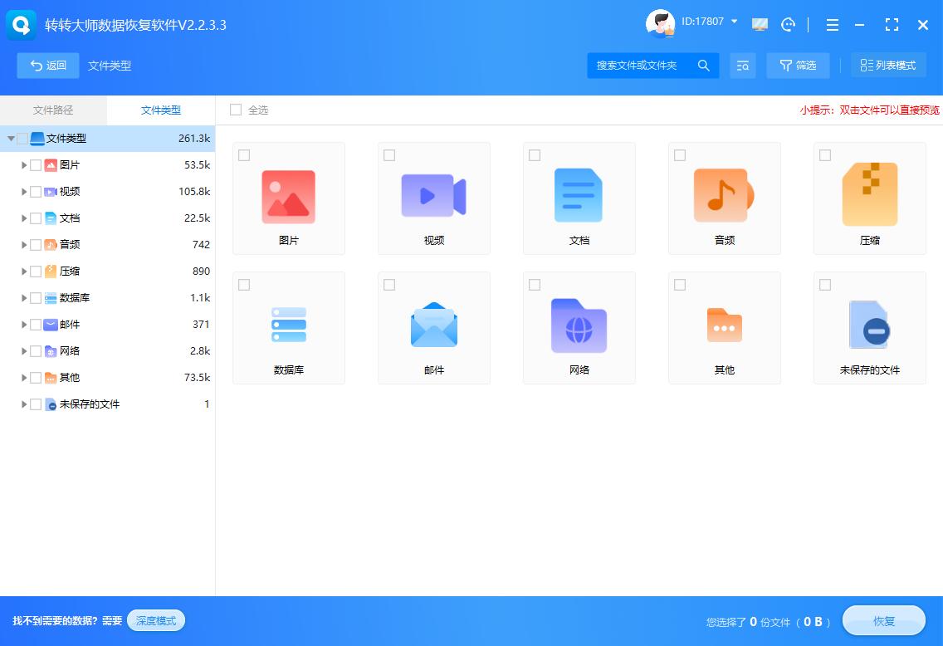Click the magnifier icon in the search box
Screen dimensions: 943x646
point(703,65)
